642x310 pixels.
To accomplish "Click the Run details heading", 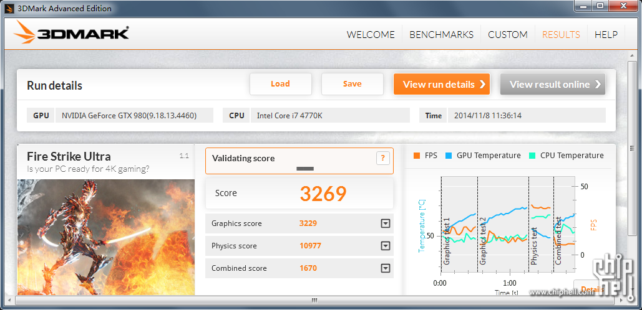I will point(54,86).
